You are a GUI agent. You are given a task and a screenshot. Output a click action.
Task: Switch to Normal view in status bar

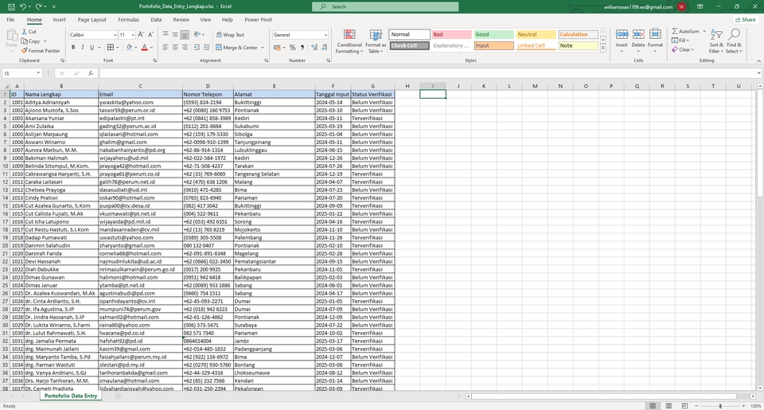[653, 405]
